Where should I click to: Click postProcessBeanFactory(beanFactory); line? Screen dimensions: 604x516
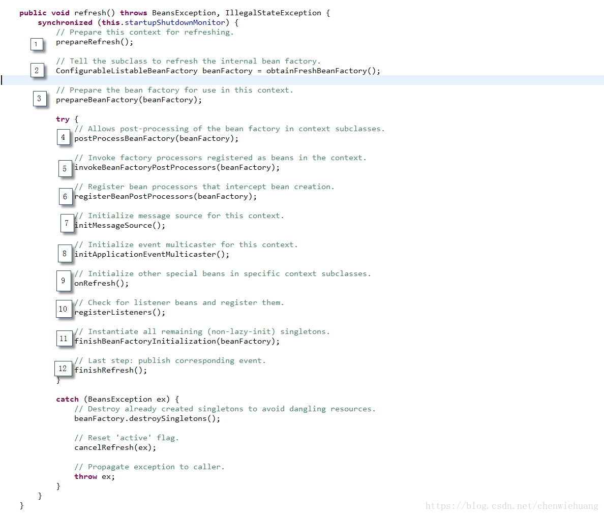[157, 139]
